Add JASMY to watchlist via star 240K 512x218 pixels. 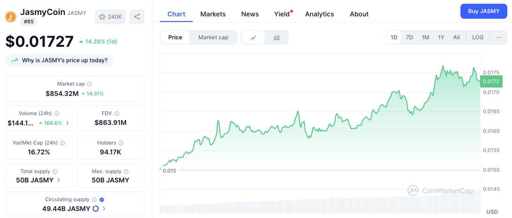[x=110, y=17]
